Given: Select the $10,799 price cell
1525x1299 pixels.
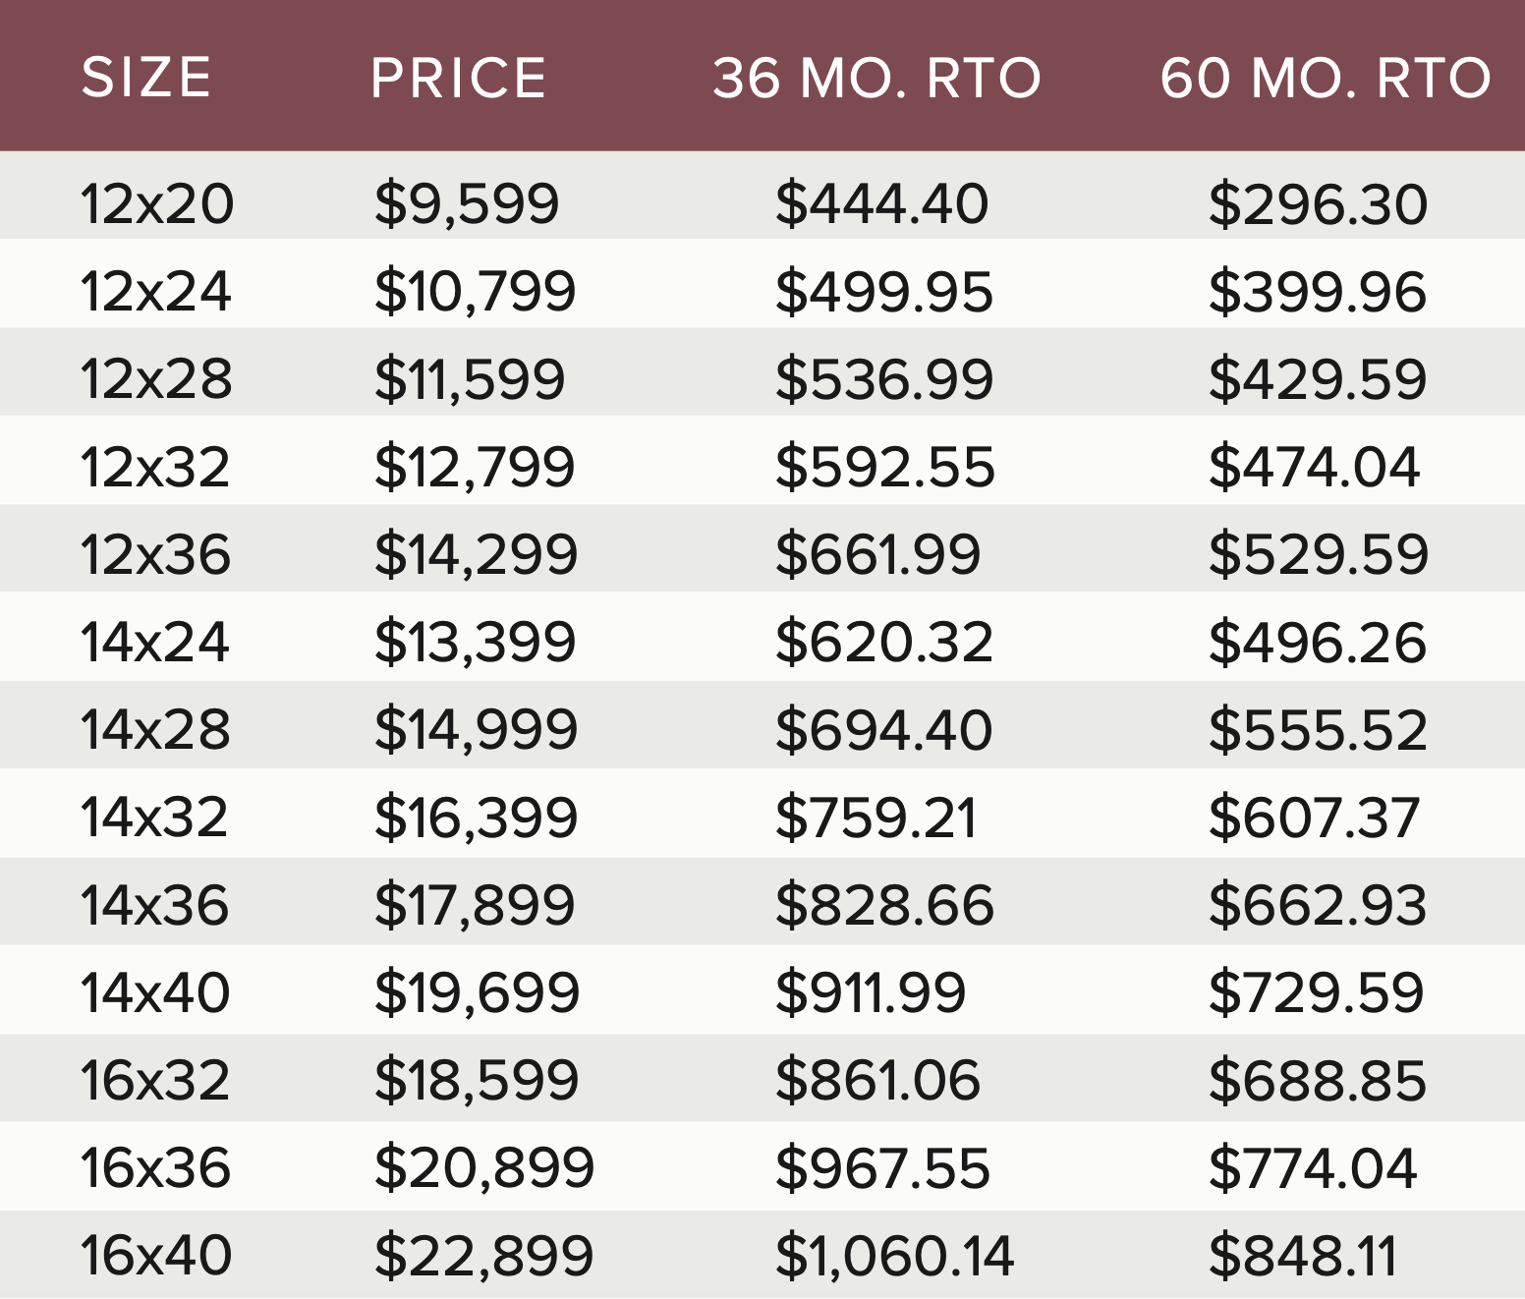Looking at the screenshot, I should click(475, 292).
